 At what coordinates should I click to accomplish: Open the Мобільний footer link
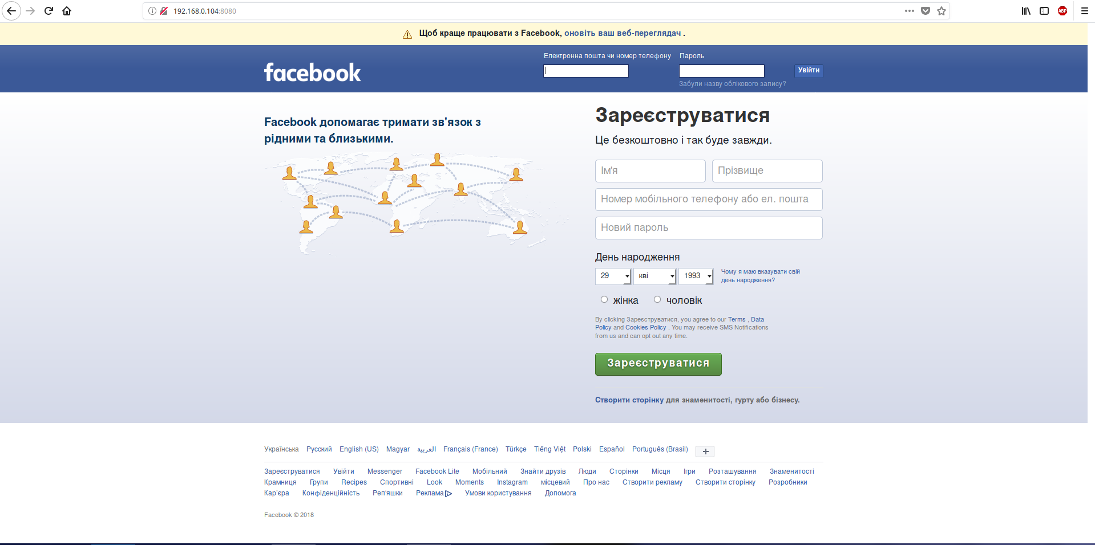[x=490, y=471]
